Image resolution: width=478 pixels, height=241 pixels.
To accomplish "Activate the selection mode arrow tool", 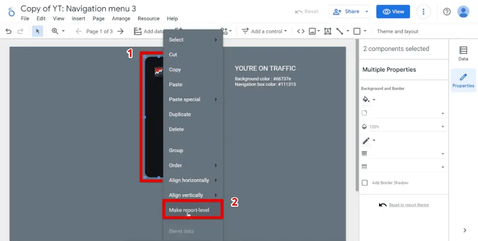I will click(x=37, y=31).
